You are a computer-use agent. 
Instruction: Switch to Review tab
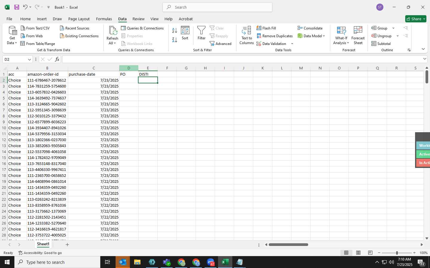tap(139, 19)
